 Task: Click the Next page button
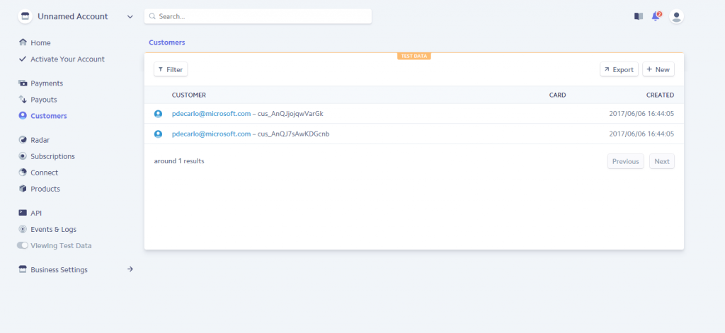point(662,161)
